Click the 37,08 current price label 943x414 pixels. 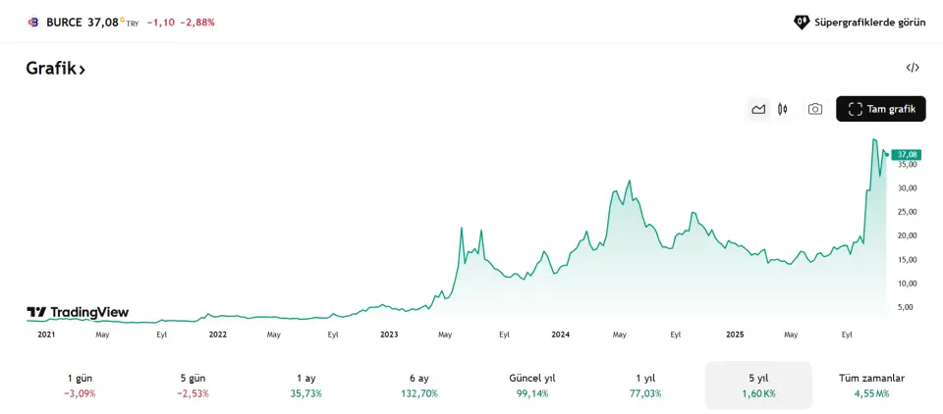pyautogui.click(x=907, y=154)
